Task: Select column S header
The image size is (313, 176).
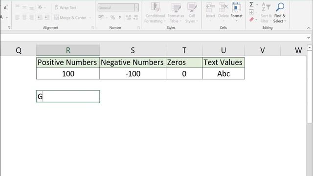Action: click(133, 50)
